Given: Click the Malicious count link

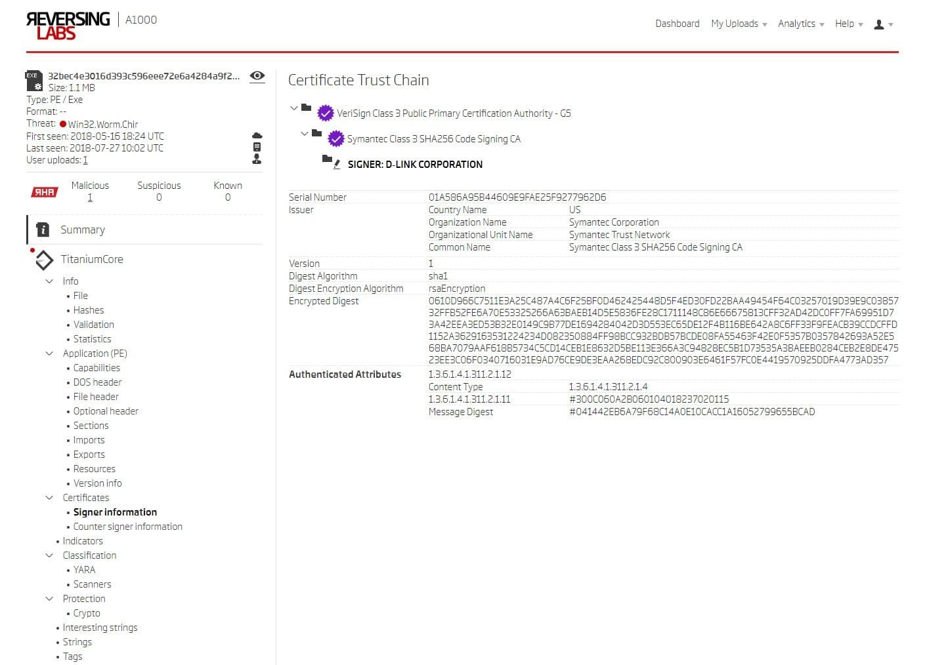Looking at the screenshot, I should click(x=90, y=197).
